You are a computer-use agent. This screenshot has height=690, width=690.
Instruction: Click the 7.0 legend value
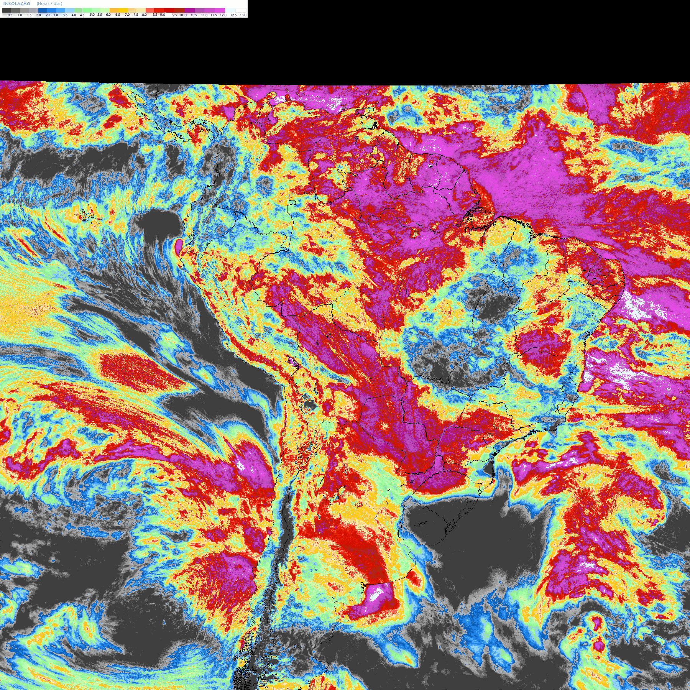(127, 15)
